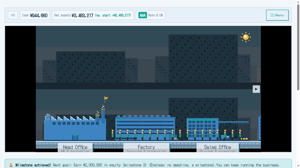Click the delivery truck near Sales Office
Screen dimensions: 300x168
coord(226,137)
